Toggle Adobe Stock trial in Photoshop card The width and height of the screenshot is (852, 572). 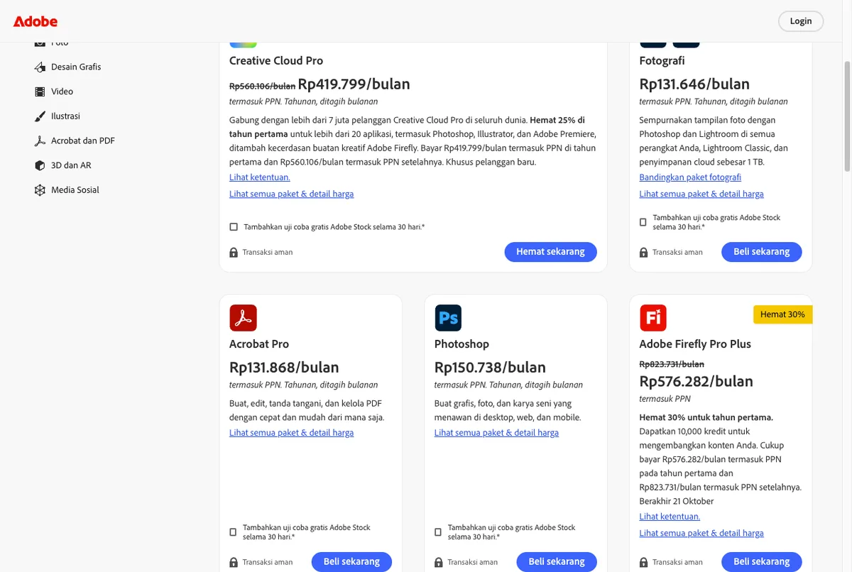coord(439,532)
